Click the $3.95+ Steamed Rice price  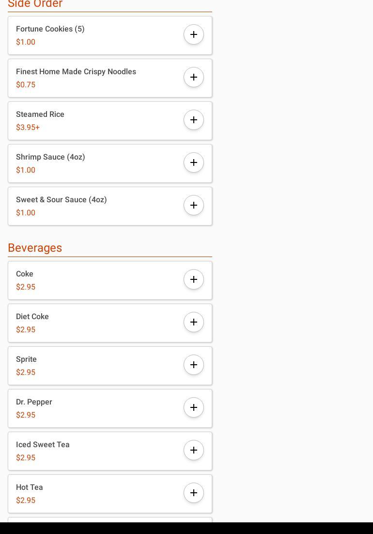28,128
